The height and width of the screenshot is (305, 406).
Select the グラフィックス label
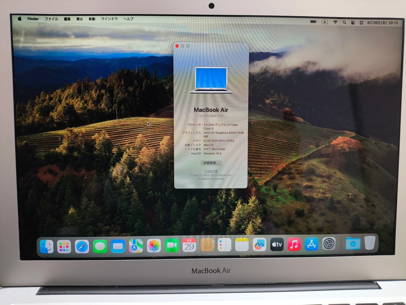click(x=191, y=133)
